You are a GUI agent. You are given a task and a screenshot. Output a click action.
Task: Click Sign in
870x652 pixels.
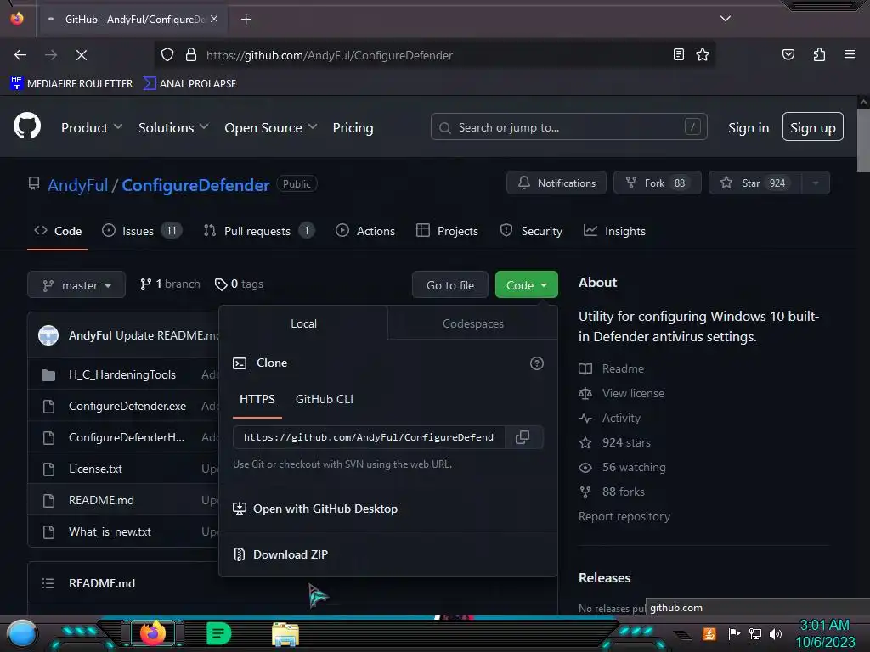point(749,127)
